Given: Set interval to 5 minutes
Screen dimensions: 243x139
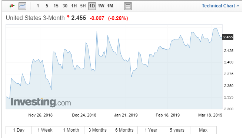Looking at the screenshot, I should tap(47, 6).
